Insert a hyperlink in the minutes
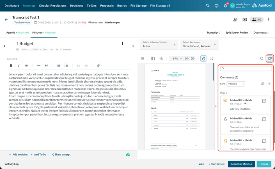275x169 pixels. pos(99,66)
